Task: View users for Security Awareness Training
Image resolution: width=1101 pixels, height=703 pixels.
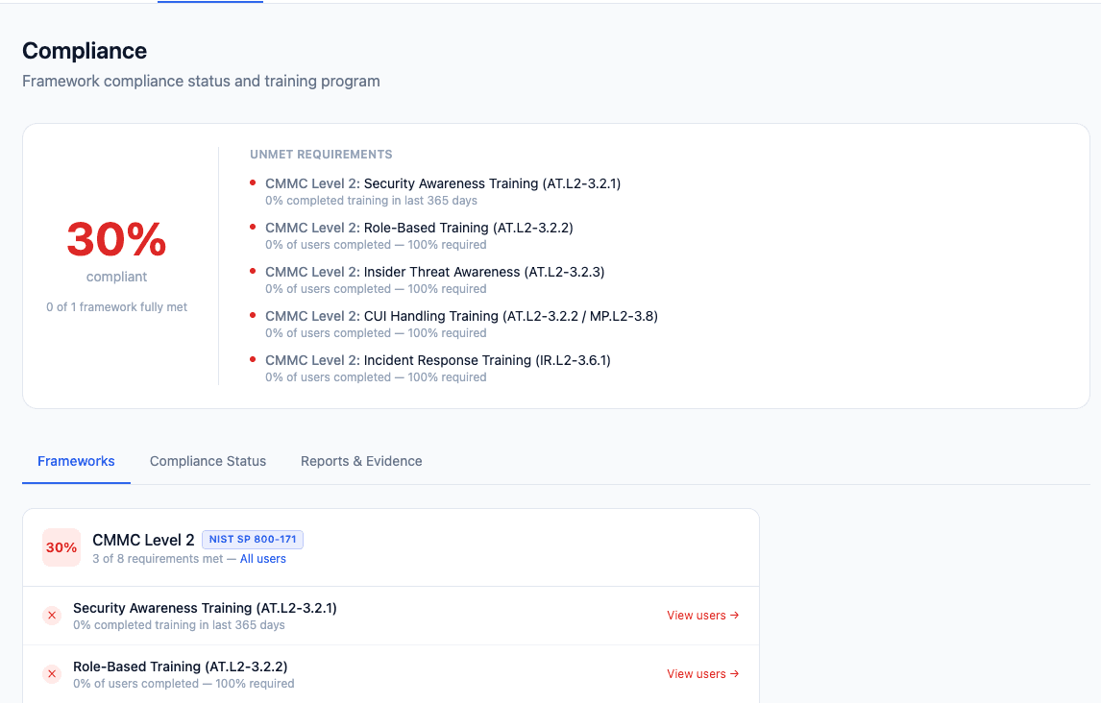Action: point(703,616)
